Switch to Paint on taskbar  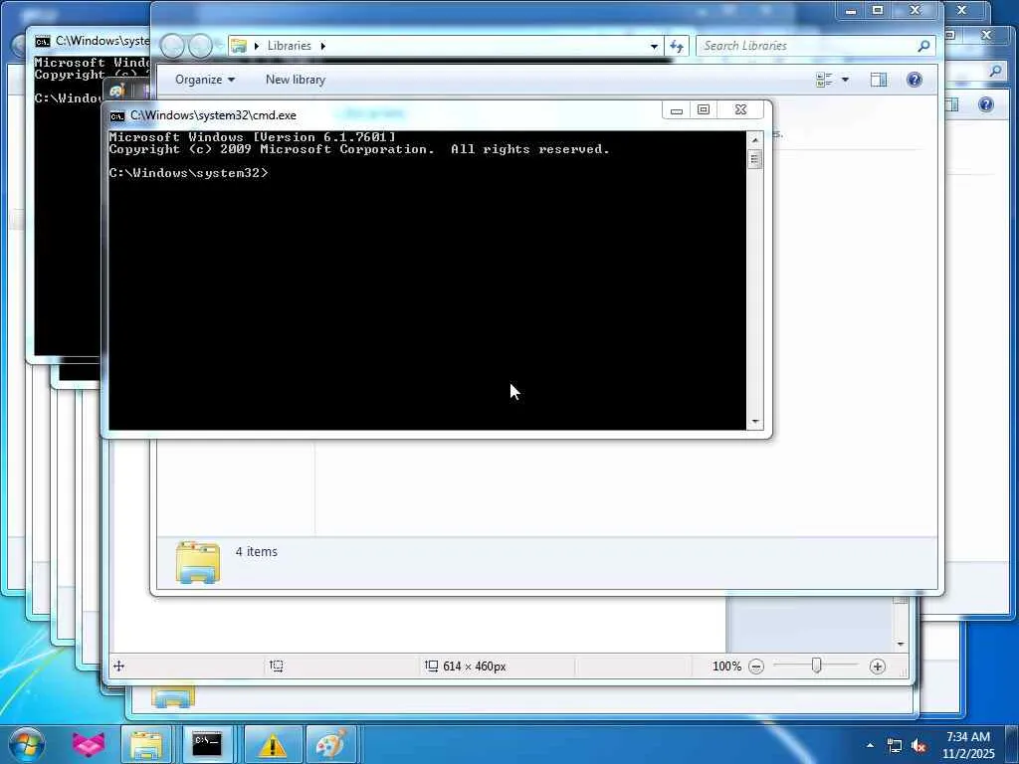pos(331,744)
